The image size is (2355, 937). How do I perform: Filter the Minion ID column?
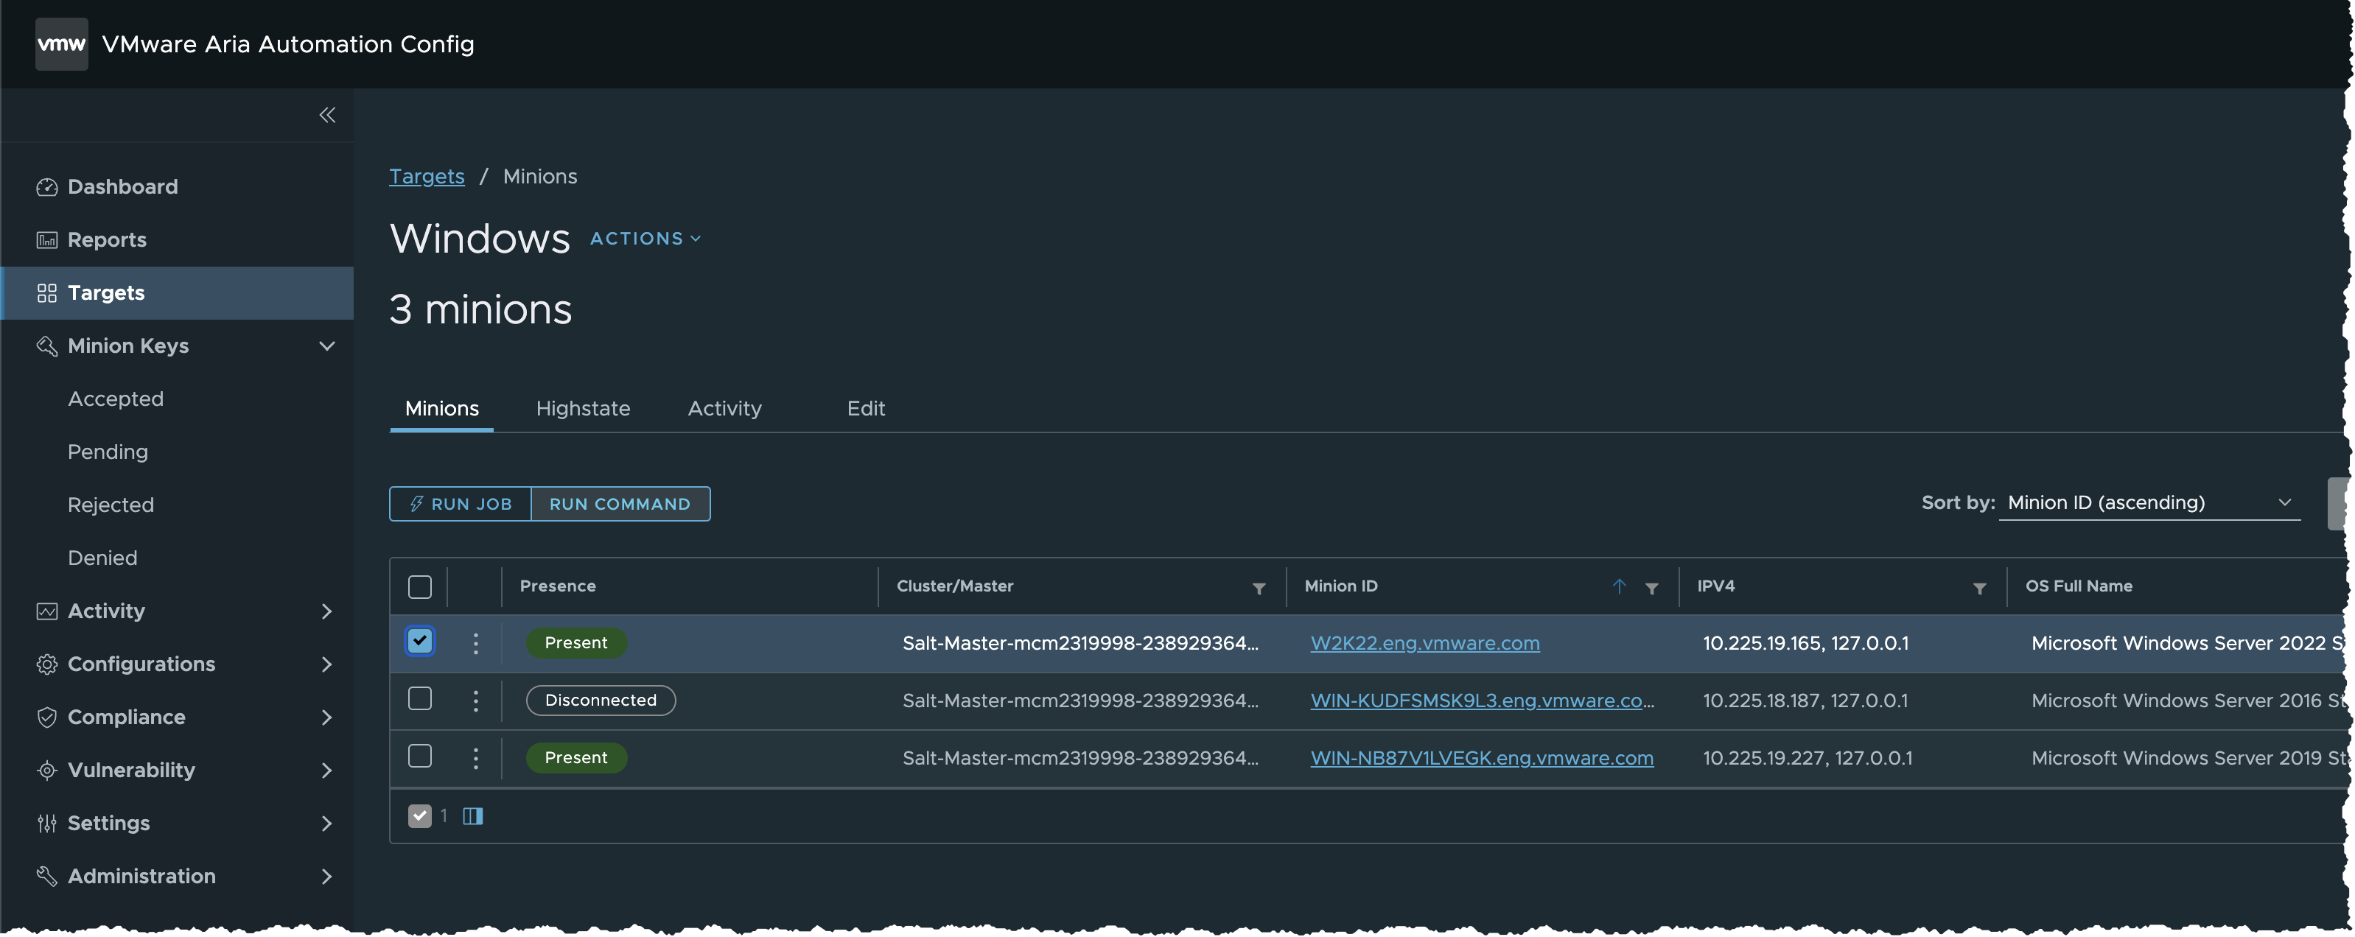coord(1652,588)
